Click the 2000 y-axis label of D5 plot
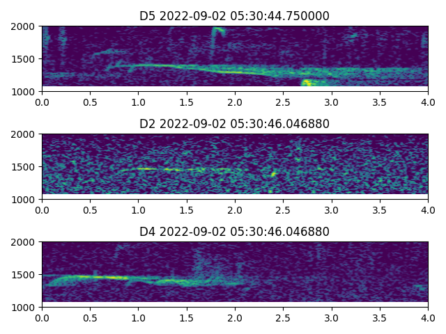Viewport: 446px width, 334px height. [x=24, y=26]
